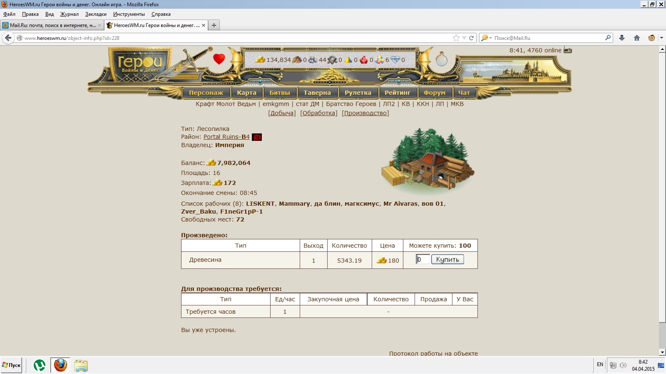Open the Форум navigation button
This screenshot has height=374, width=666.
[435, 93]
